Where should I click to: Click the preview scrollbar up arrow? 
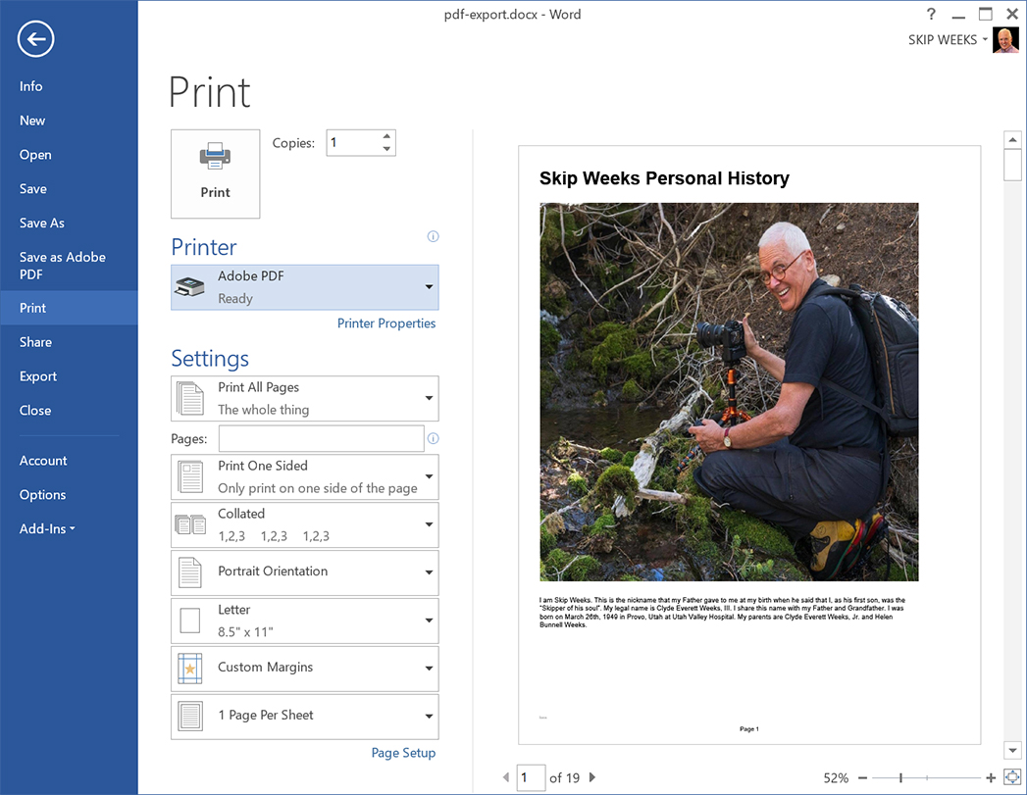1012,139
